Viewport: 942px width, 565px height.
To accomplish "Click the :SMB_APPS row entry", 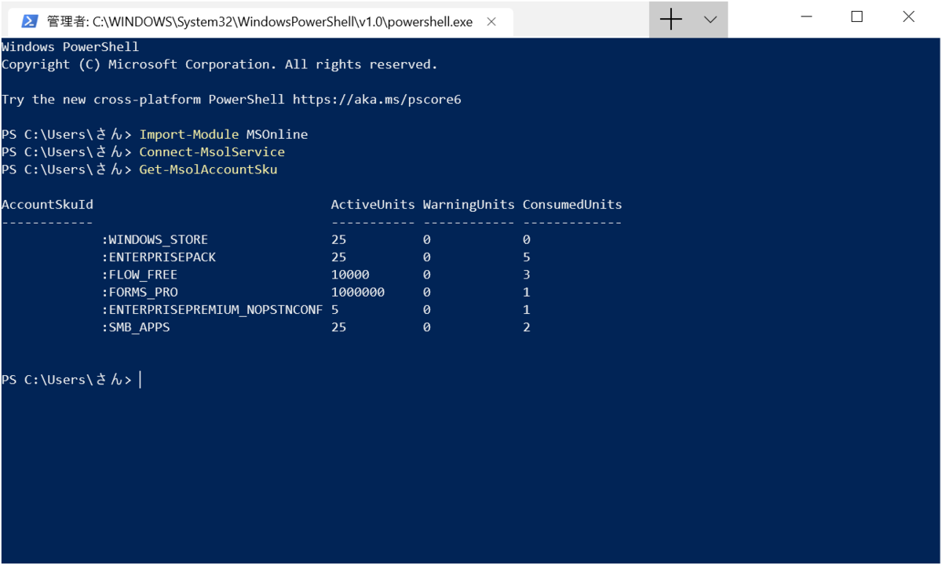I will [136, 327].
